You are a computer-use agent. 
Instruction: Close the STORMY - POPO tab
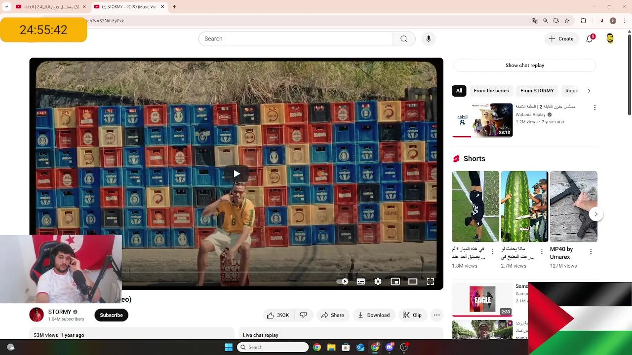click(162, 7)
